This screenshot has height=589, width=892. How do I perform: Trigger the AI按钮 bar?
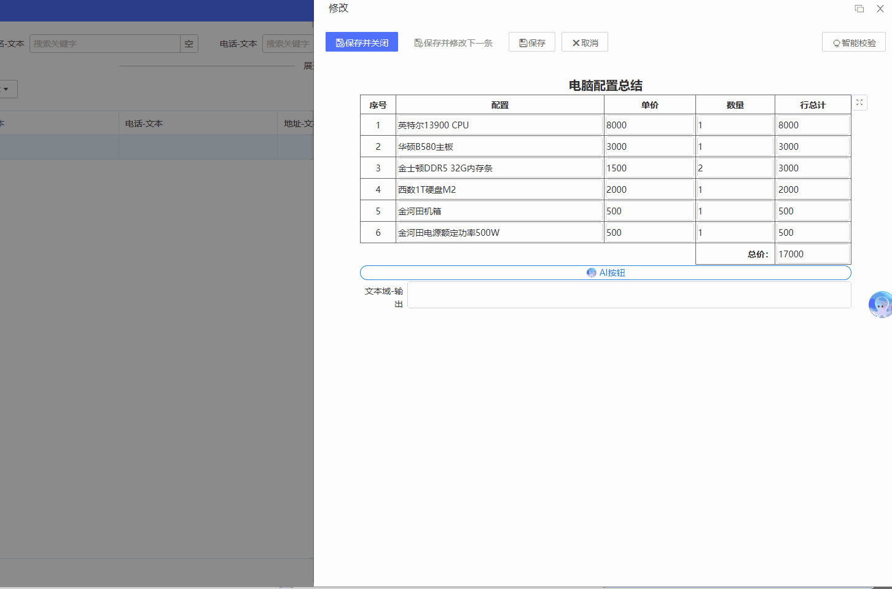(605, 273)
